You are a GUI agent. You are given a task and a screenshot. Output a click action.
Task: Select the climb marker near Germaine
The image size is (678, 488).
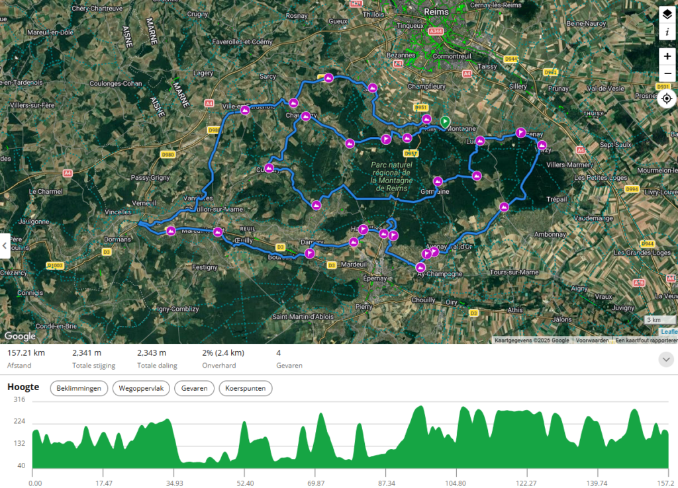tap(438, 181)
